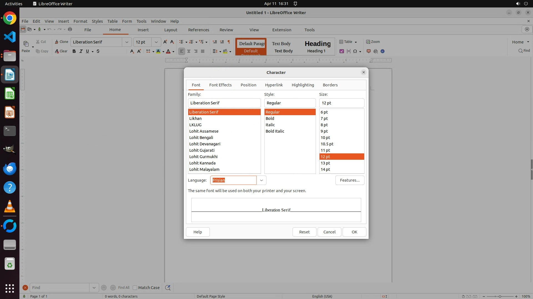Select Lohit Devanagari font family
Image resolution: width=533 pixels, height=299 pixels.
[205, 144]
